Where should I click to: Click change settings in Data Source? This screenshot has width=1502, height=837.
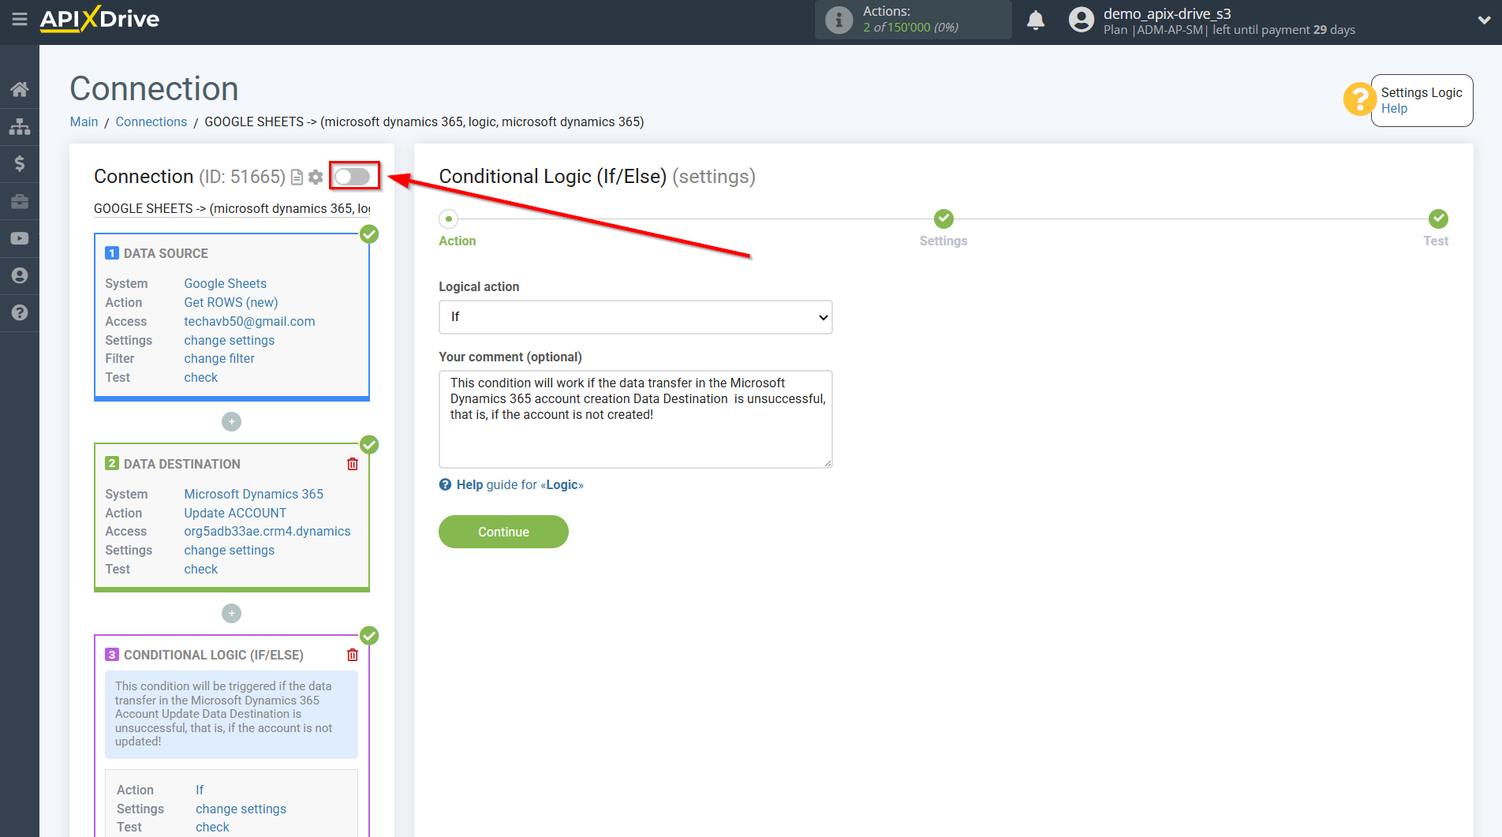[x=229, y=340]
